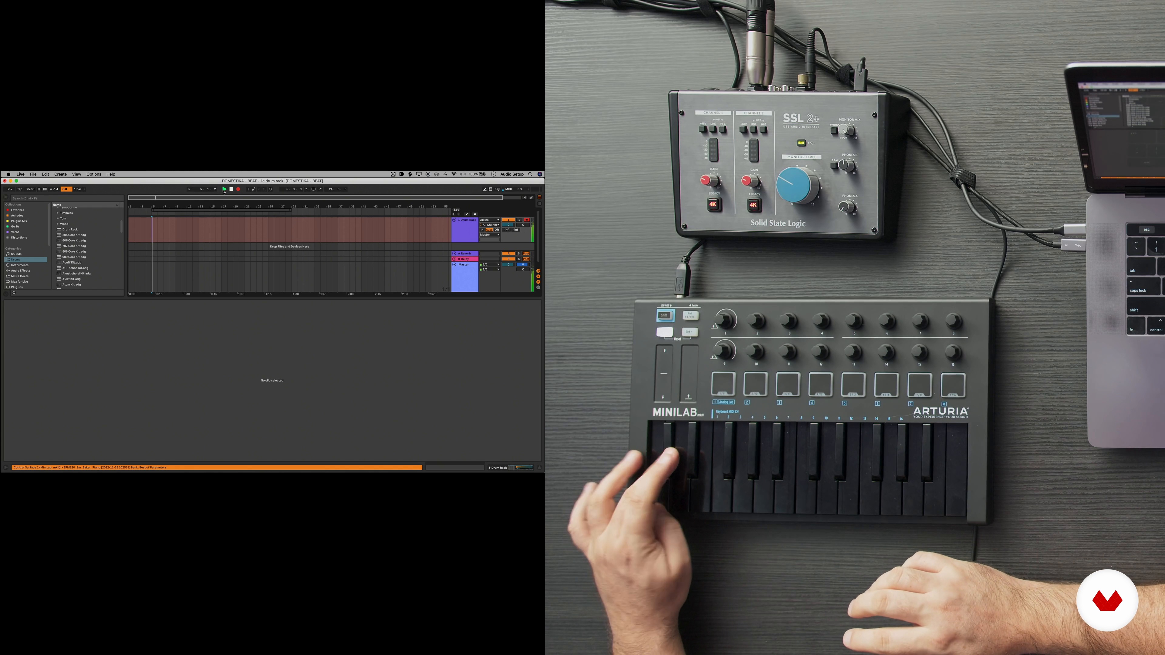Select Plugins Mix yellow collection

19,221
